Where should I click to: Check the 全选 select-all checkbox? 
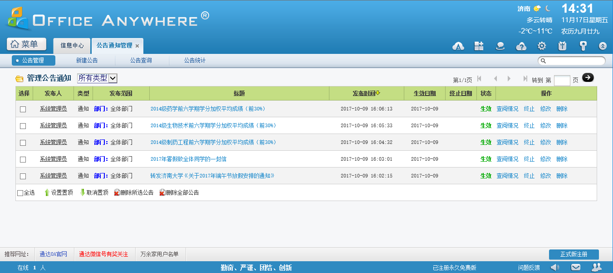[x=20, y=193]
